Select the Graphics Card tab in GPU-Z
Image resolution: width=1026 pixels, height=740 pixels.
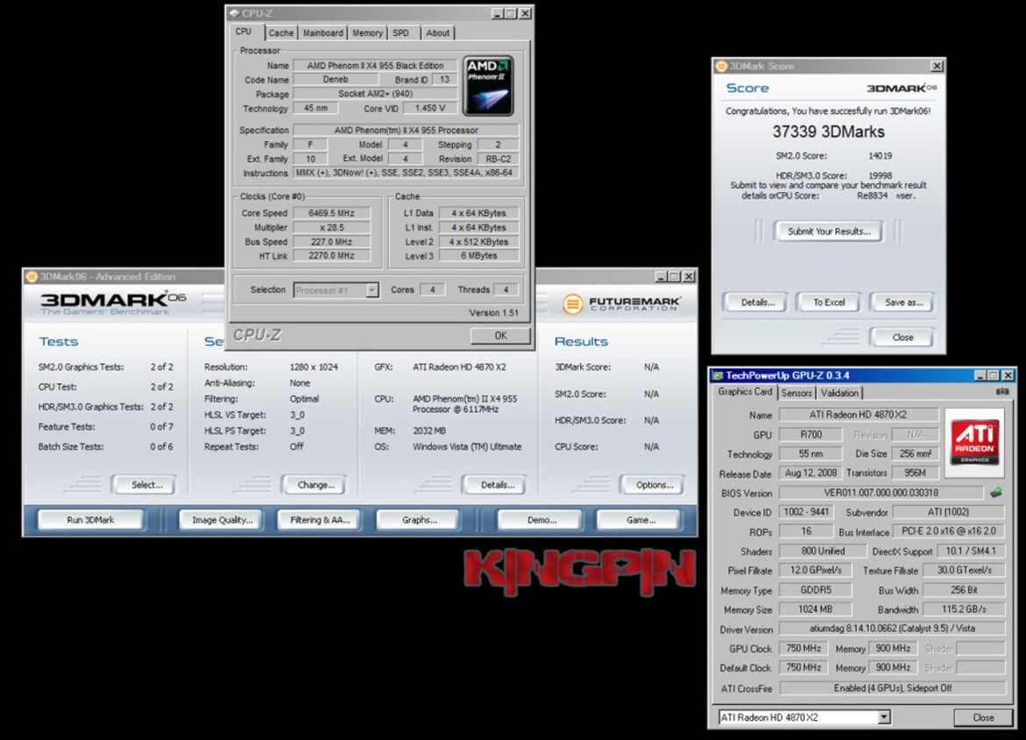(744, 392)
